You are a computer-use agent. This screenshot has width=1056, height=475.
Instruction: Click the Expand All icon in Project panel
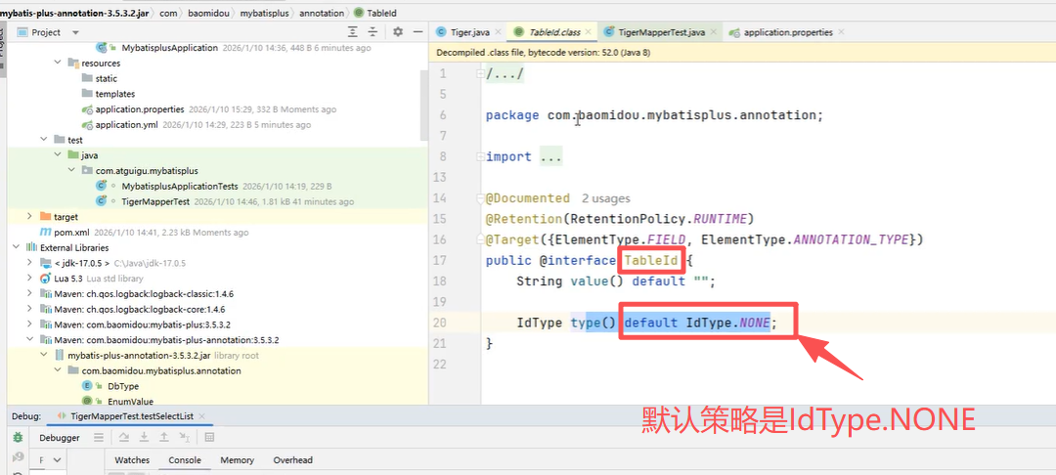pyautogui.click(x=352, y=32)
